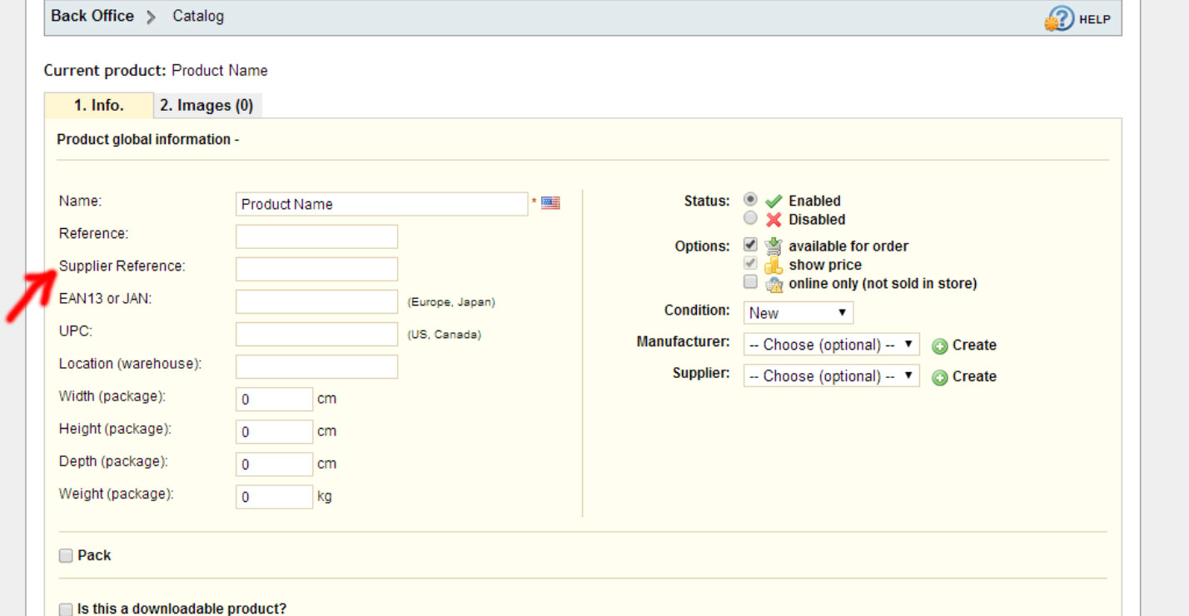The height and width of the screenshot is (616, 1189).
Task: Click the 'kg' unit after Weight field
Action: click(325, 496)
